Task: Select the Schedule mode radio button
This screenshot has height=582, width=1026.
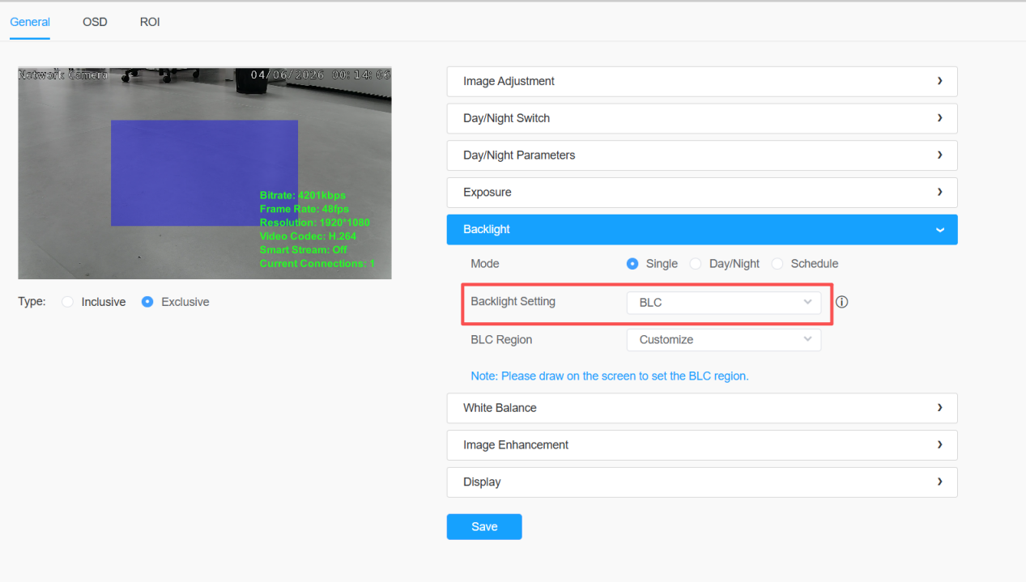Action: tap(777, 264)
